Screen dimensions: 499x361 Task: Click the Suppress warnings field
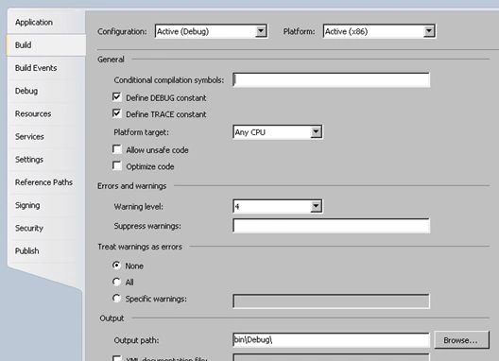coord(331,226)
